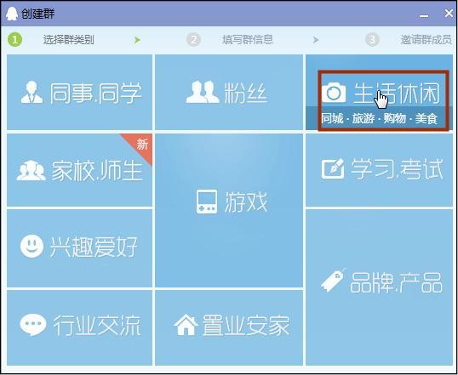Image resolution: width=458 pixels, height=375 pixels.
Task: Click the QQ penguin icon in title bar
Action: [12, 14]
